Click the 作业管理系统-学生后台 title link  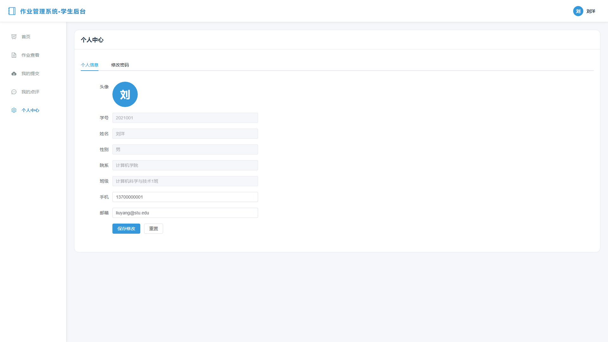pos(53,11)
